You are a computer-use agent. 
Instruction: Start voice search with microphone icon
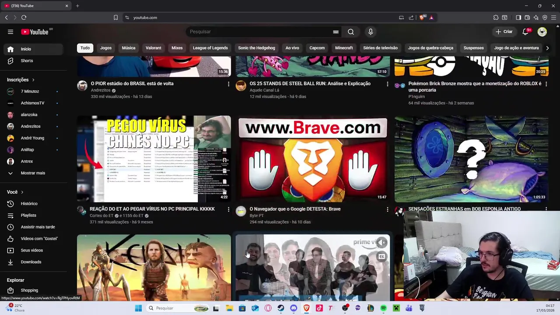tap(371, 31)
